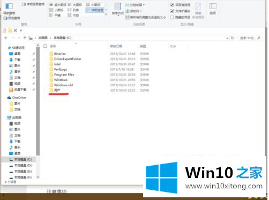Toggle File name extensions (文件扩展名) option
This screenshot has width=269, height=200.
coord(180,11)
